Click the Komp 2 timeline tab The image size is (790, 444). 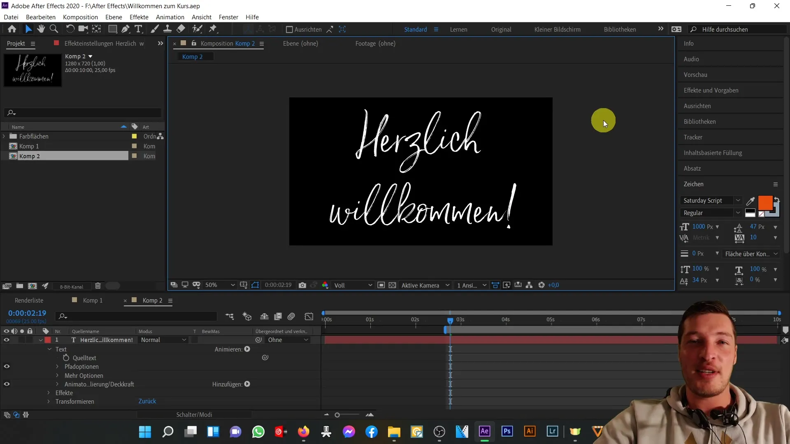[153, 300]
